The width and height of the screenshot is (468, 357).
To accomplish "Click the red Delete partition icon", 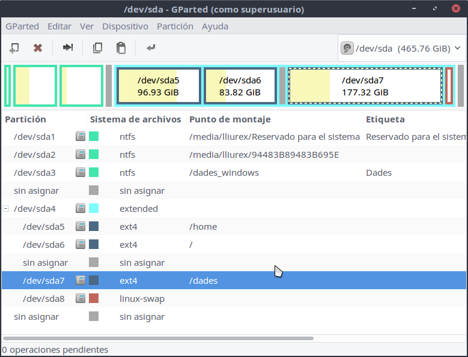I will (38, 47).
